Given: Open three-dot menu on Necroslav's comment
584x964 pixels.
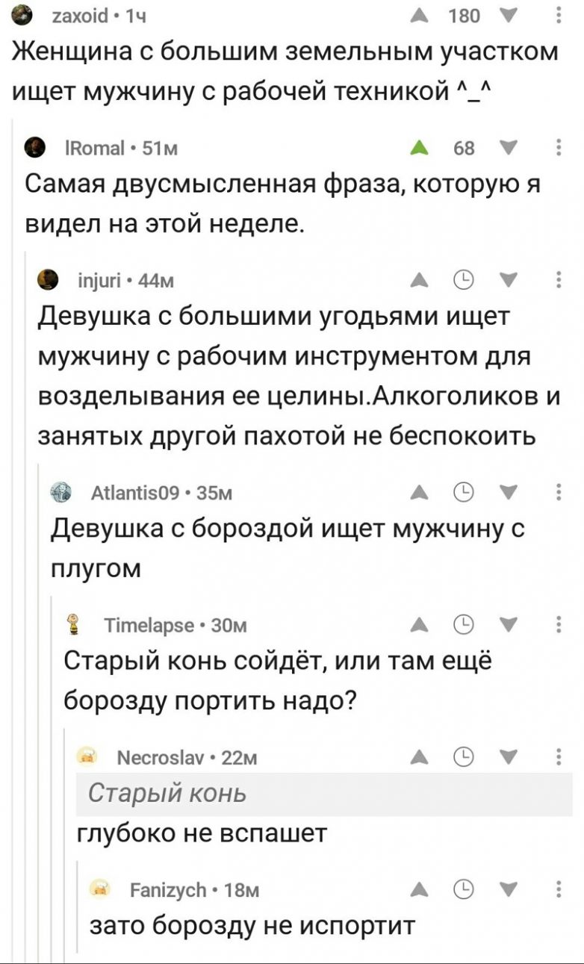Looking at the screenshot, I should (x=560, y=756).
